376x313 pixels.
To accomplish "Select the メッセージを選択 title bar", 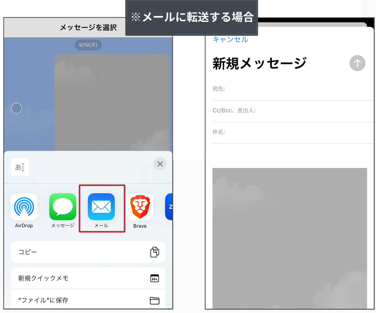I will click(88, 27).
